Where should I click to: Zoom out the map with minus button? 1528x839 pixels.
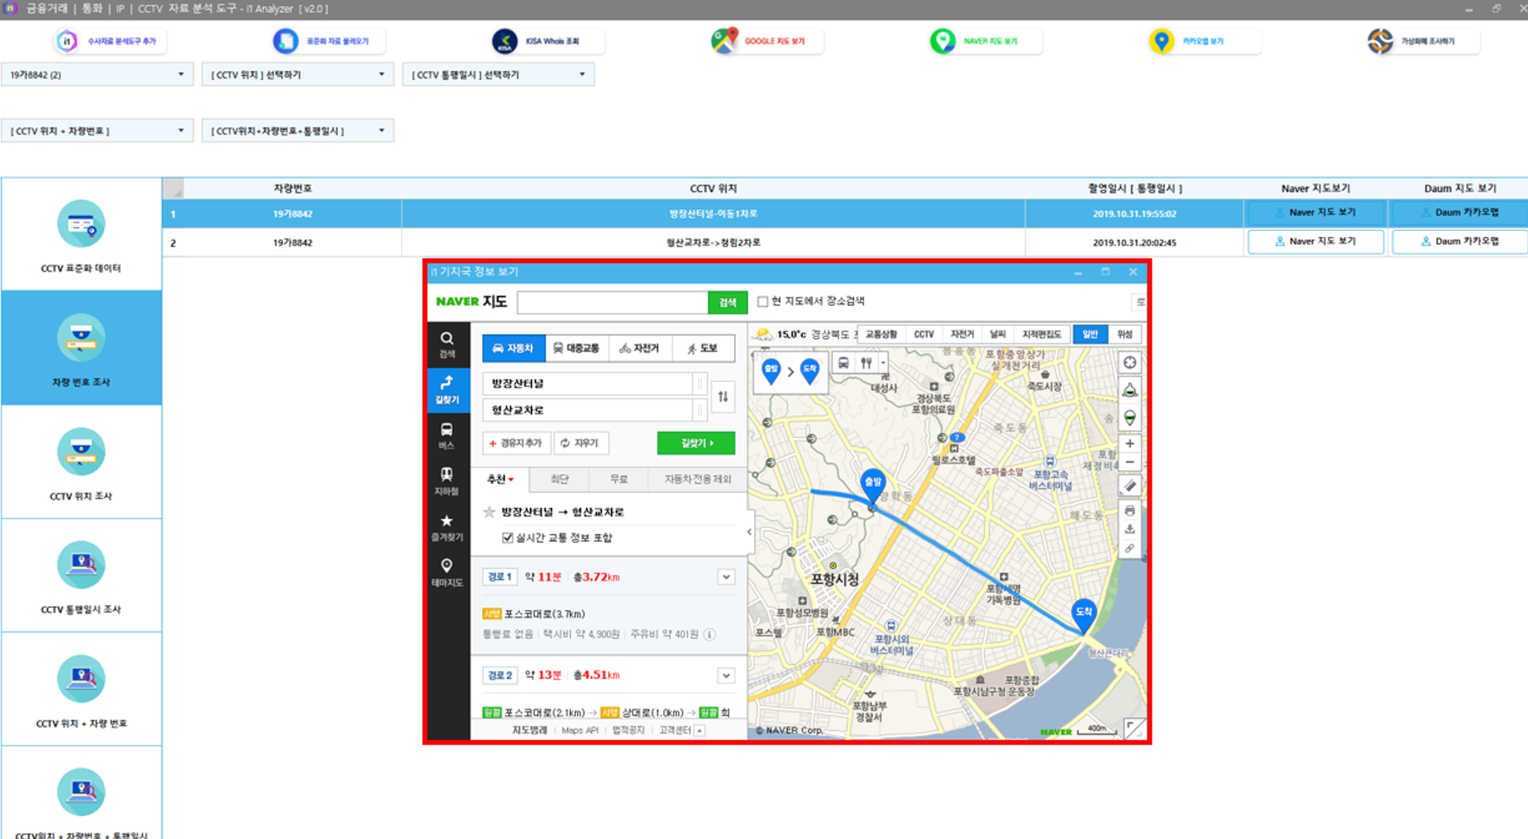tap(1130, 462)
